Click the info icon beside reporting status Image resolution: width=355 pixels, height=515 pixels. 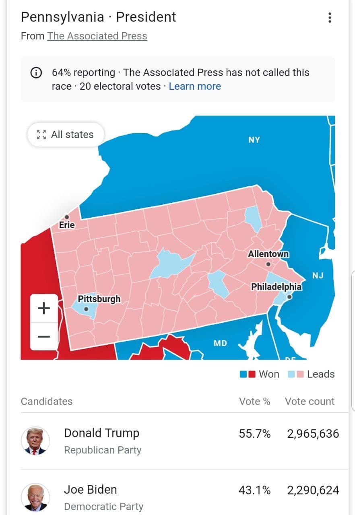pos(36,73)
